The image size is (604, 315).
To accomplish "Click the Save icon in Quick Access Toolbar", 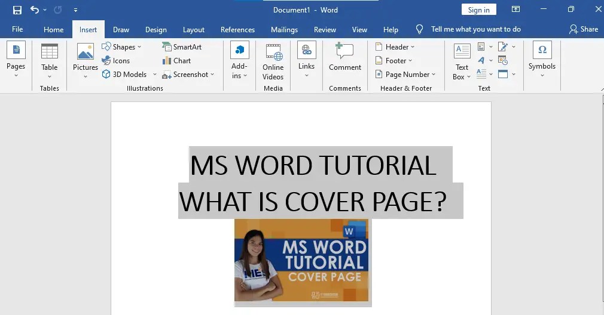I will coord(17,10).
